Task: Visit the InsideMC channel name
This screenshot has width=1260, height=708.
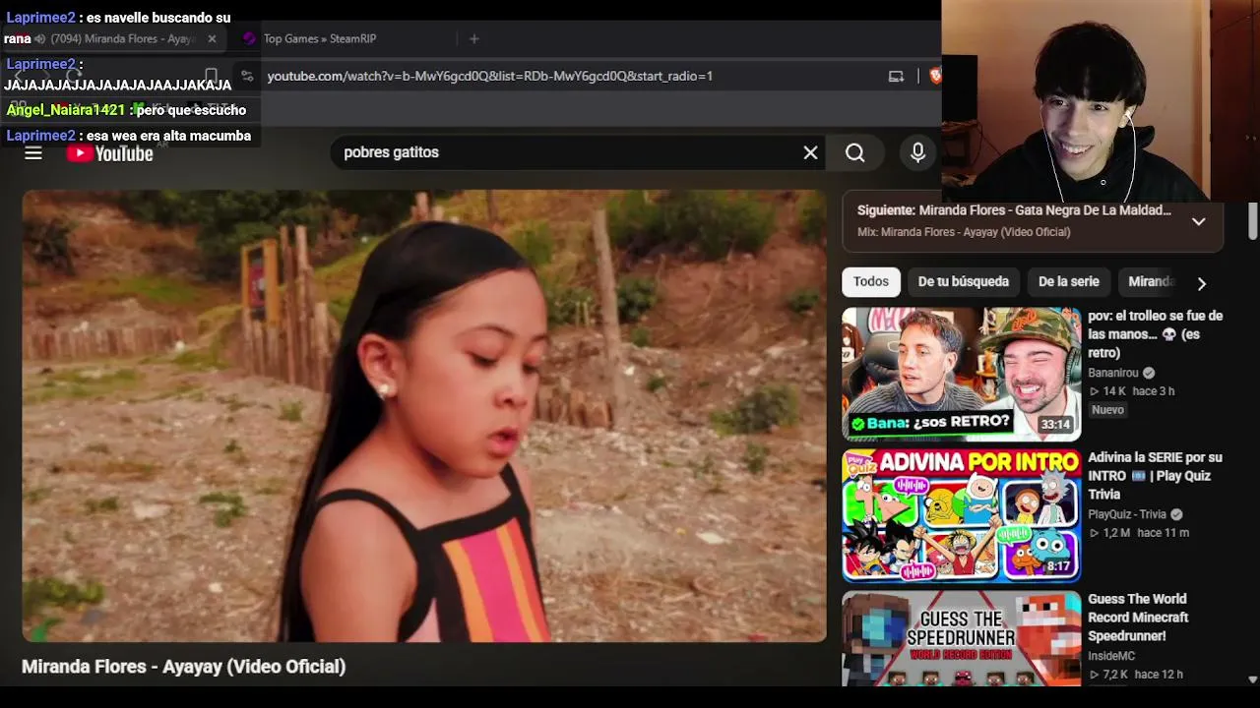Action: [1111, 656]
